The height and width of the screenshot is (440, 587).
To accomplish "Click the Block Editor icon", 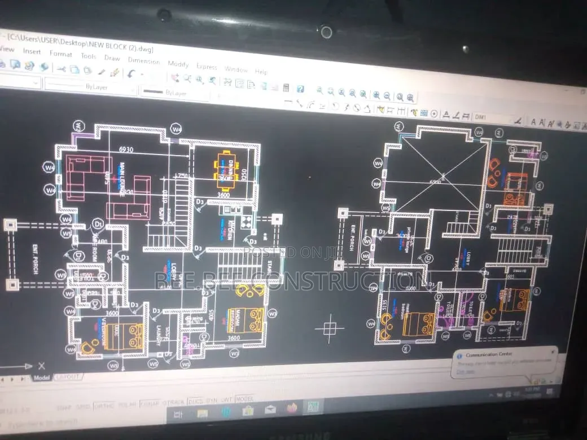I will [115, 72].
